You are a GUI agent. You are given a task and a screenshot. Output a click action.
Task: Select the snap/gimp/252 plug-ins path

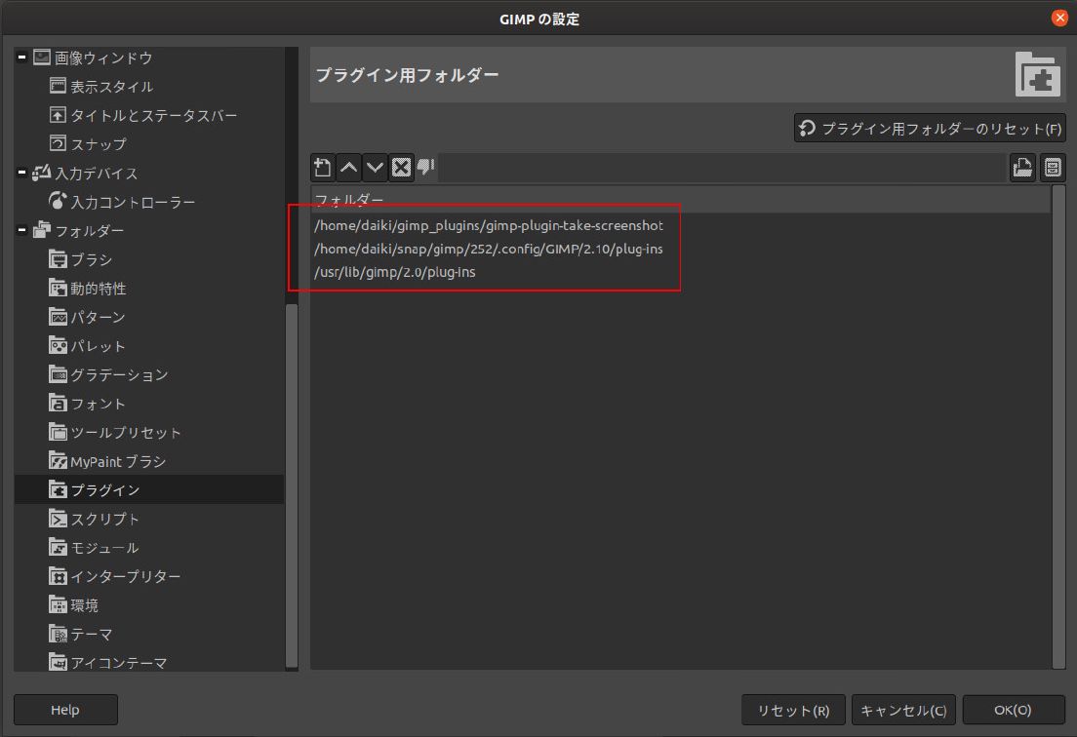(489, 249)
